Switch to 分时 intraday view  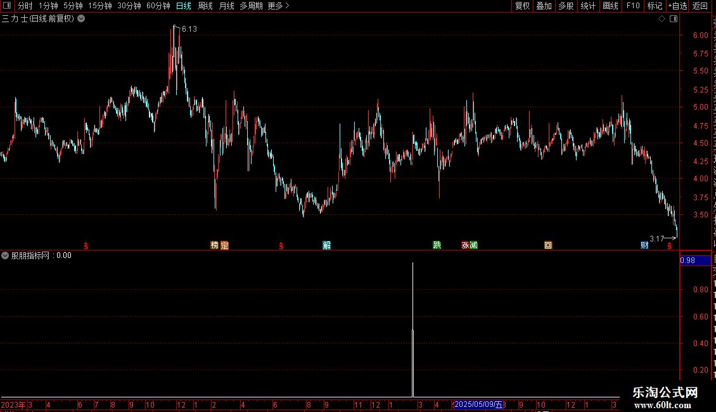tap(25, 6)
